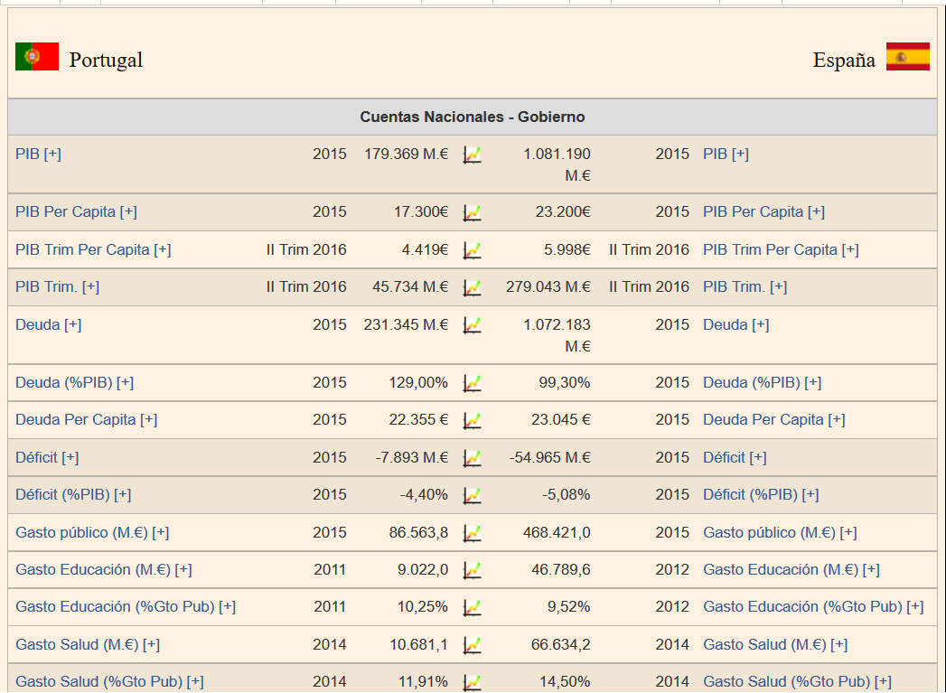Click the Cuentas Nacionales - Gobierno header
The width and height of the screenshot is (946, 693).
tap(472, 117)
